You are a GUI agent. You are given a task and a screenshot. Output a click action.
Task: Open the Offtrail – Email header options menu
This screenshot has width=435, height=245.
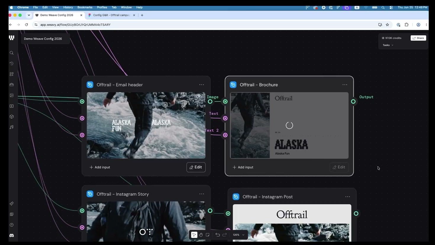202,85
